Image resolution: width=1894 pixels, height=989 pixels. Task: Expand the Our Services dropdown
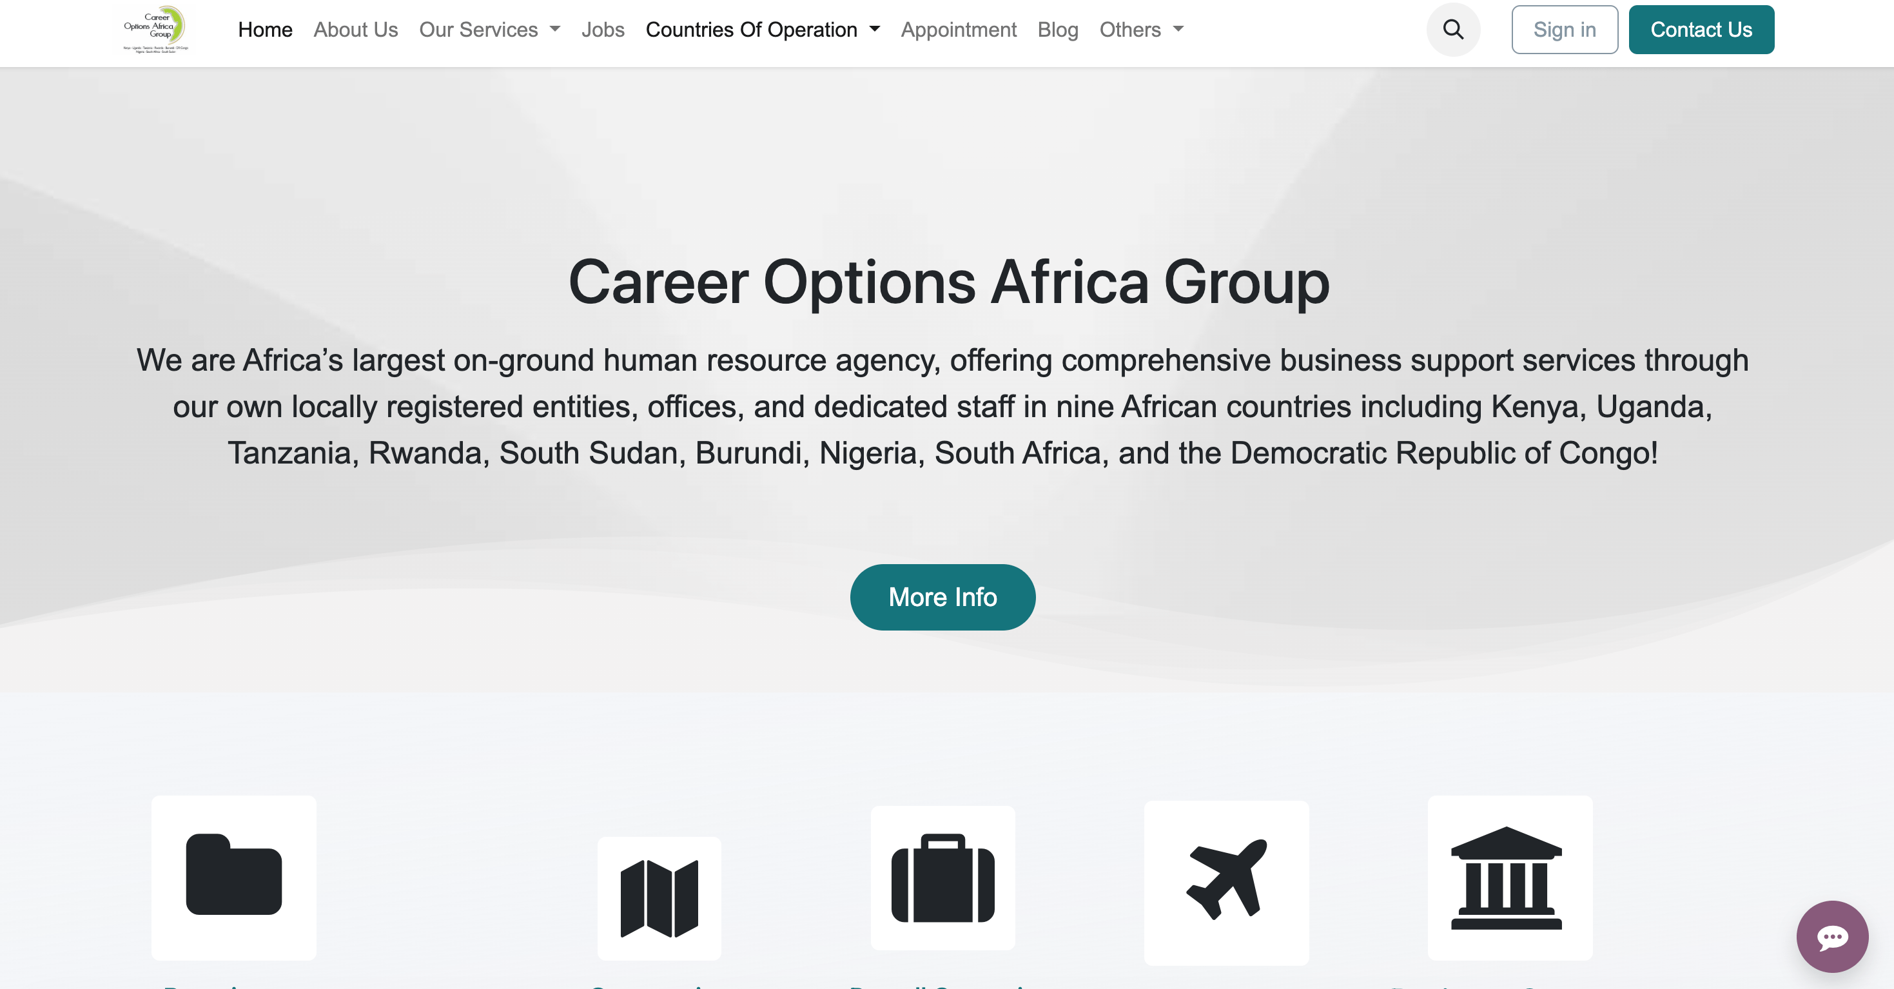pos(490,30)
